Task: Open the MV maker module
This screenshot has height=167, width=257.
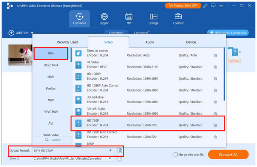Action: point(128,19)
